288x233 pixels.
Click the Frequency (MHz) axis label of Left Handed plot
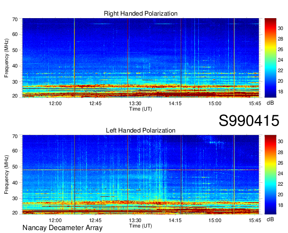6,175
